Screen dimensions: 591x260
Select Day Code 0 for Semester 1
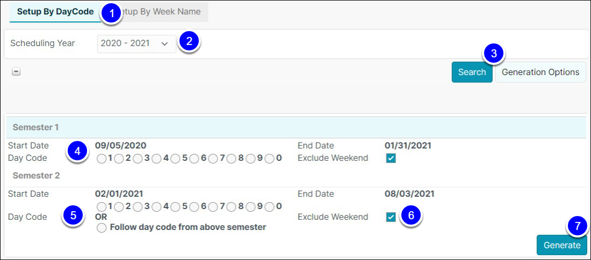tap(269, 159)
